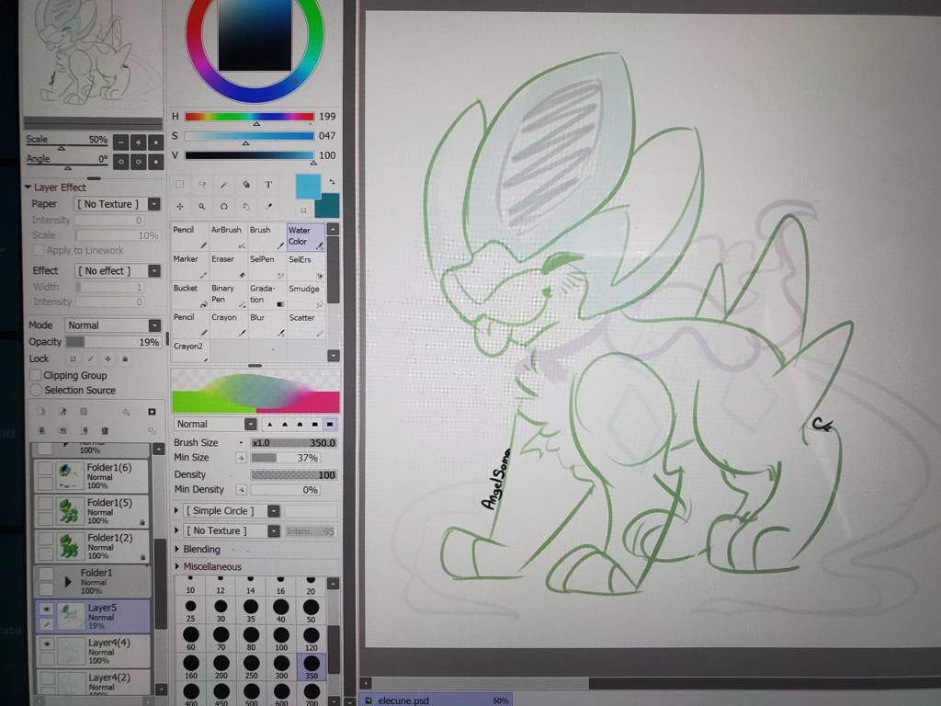
Task: Expand the Miscellaneous section
Action: coord(177,566)
